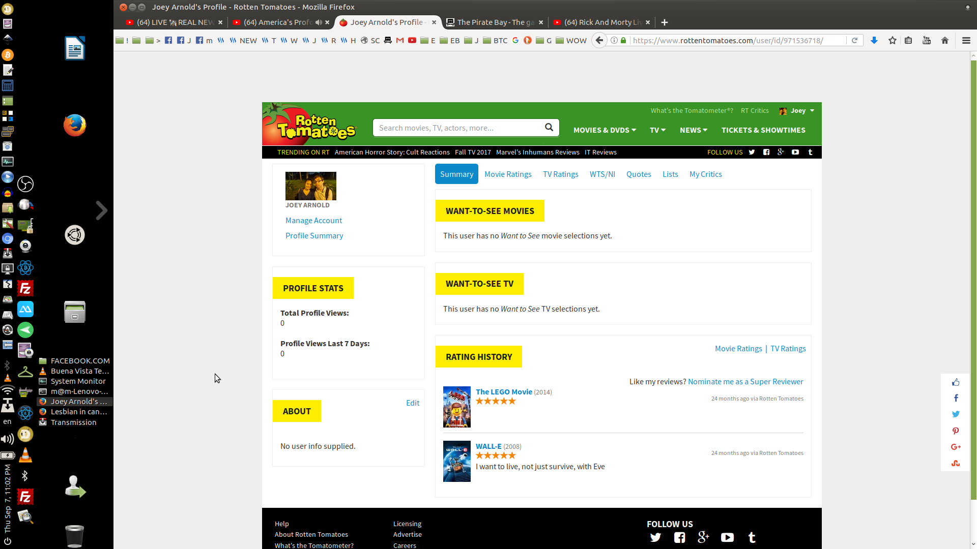
Task: Click Joey Arnold's profile photo
Action: tap(310, 186)
